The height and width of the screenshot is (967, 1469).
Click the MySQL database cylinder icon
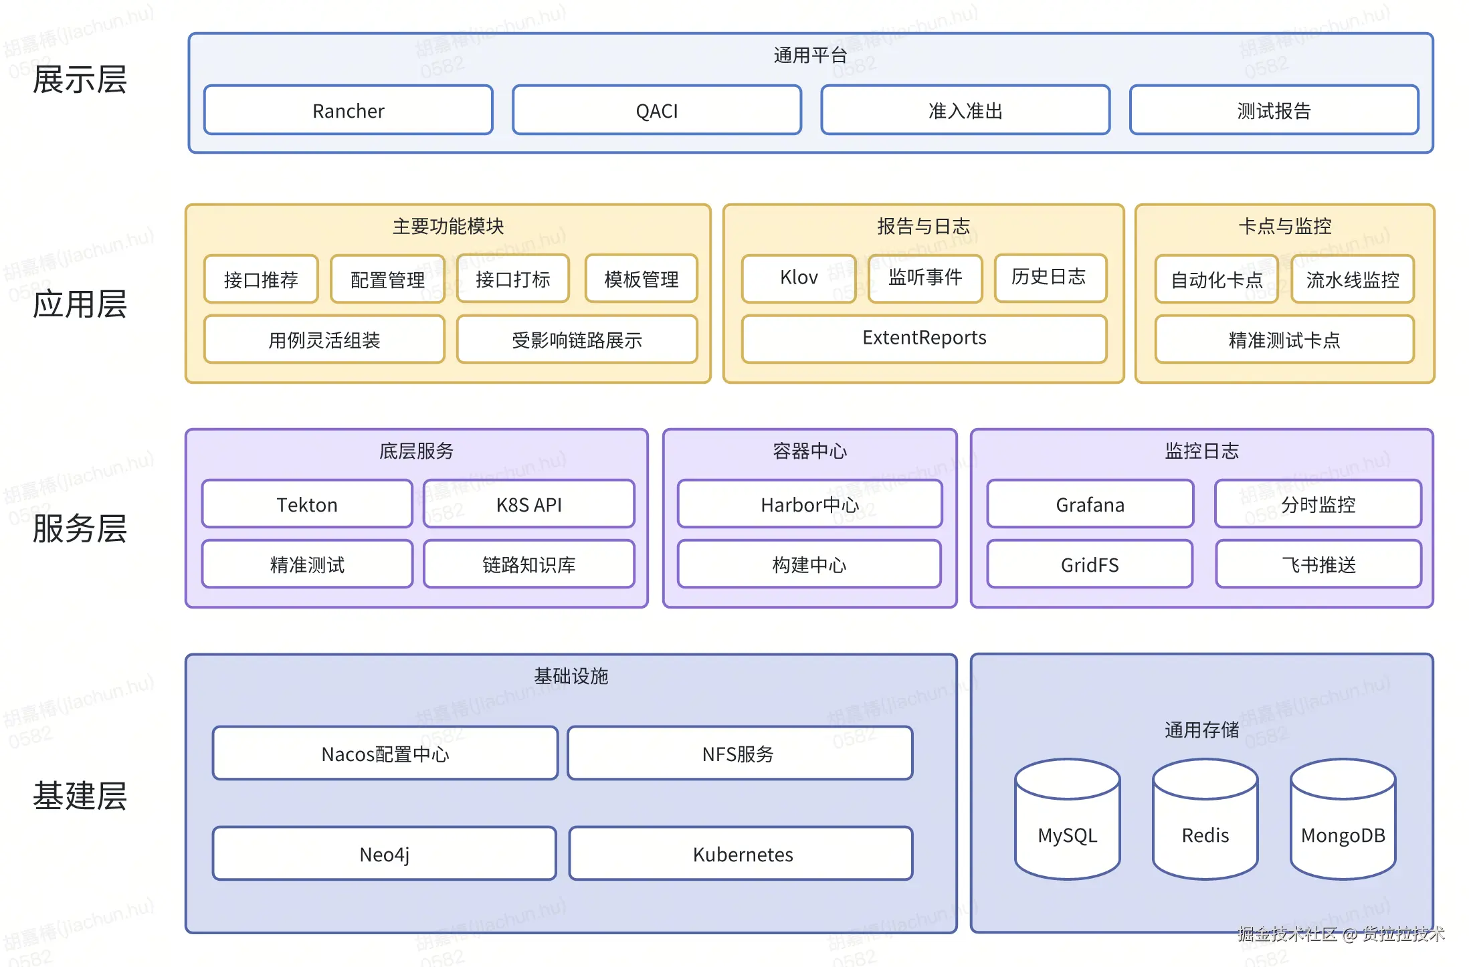[x=1067, y=819]
